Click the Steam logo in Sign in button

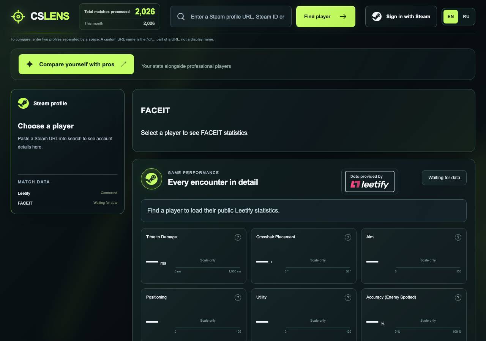377,17
